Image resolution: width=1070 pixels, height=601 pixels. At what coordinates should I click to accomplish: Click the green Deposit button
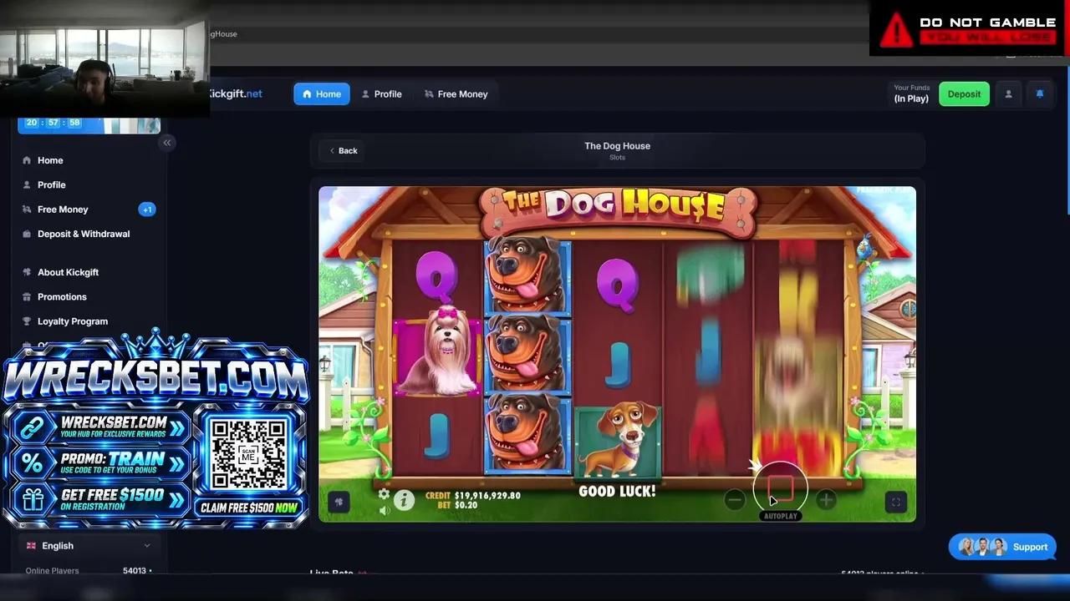pos(964,94)
